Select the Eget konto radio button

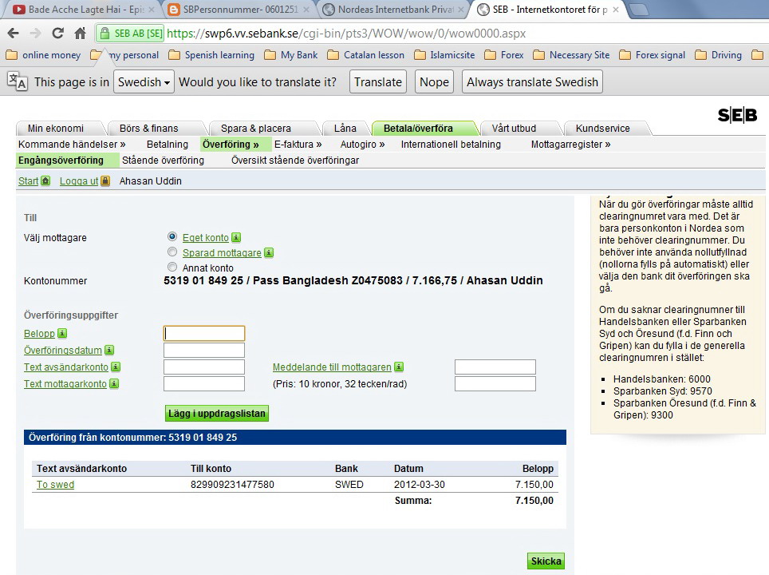coord(172,236)
